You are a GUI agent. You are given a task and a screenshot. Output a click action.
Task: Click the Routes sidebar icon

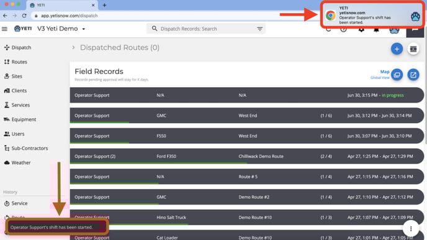(7, 62)
